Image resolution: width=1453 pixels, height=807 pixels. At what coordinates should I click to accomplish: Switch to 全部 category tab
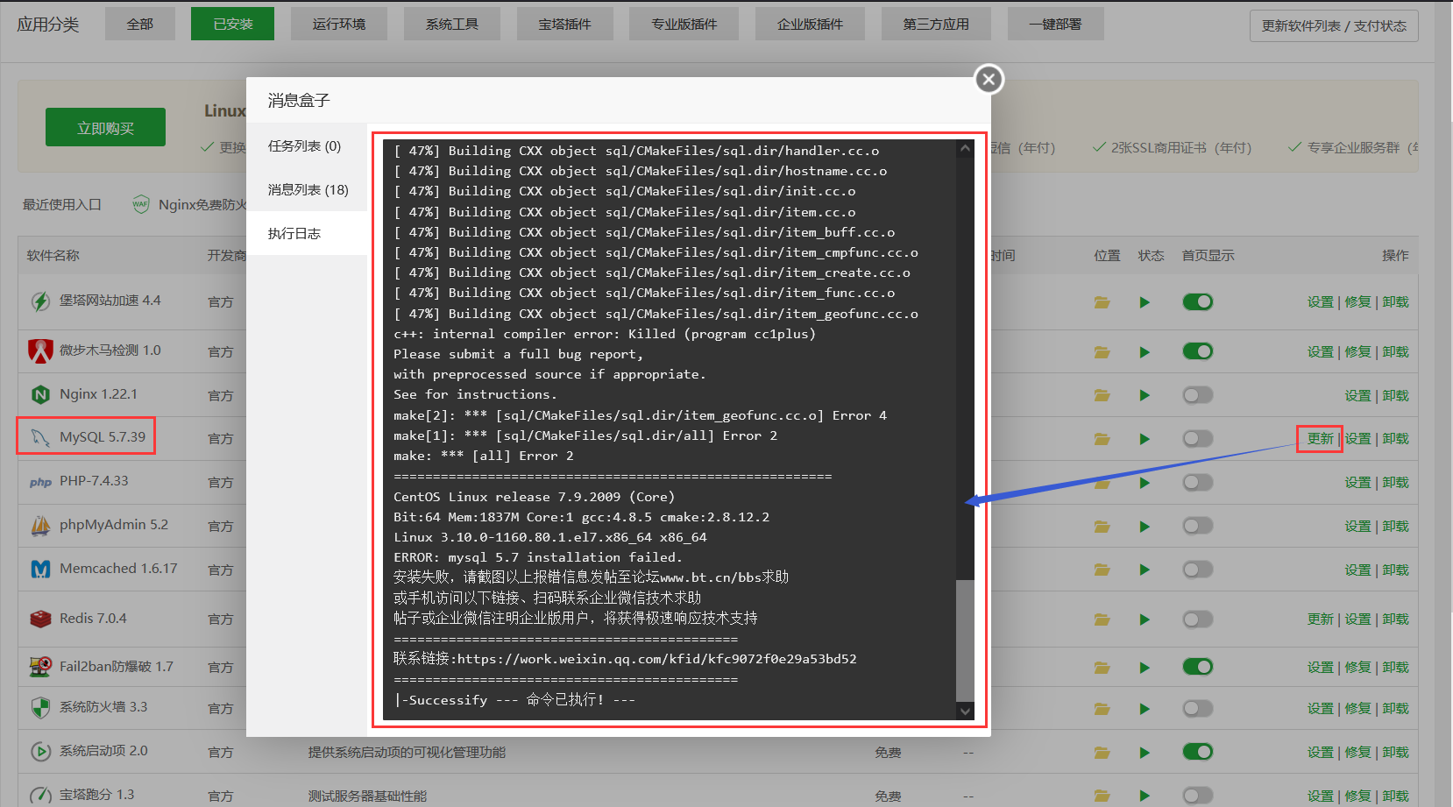tap(140, 25)
